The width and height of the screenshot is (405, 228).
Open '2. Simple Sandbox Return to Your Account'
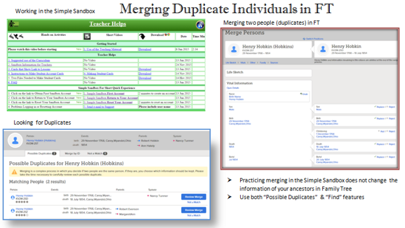(x=111, y=98)
